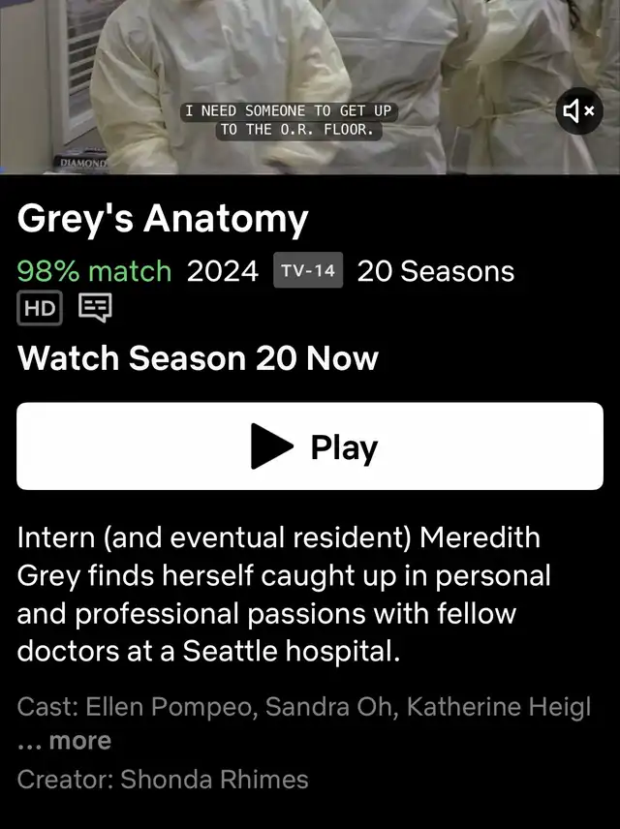Open cast member Katherine Heigl

498,707
